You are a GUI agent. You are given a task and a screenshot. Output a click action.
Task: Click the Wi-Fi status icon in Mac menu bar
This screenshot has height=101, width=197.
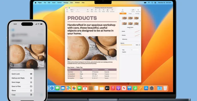[x=149, y=3]
